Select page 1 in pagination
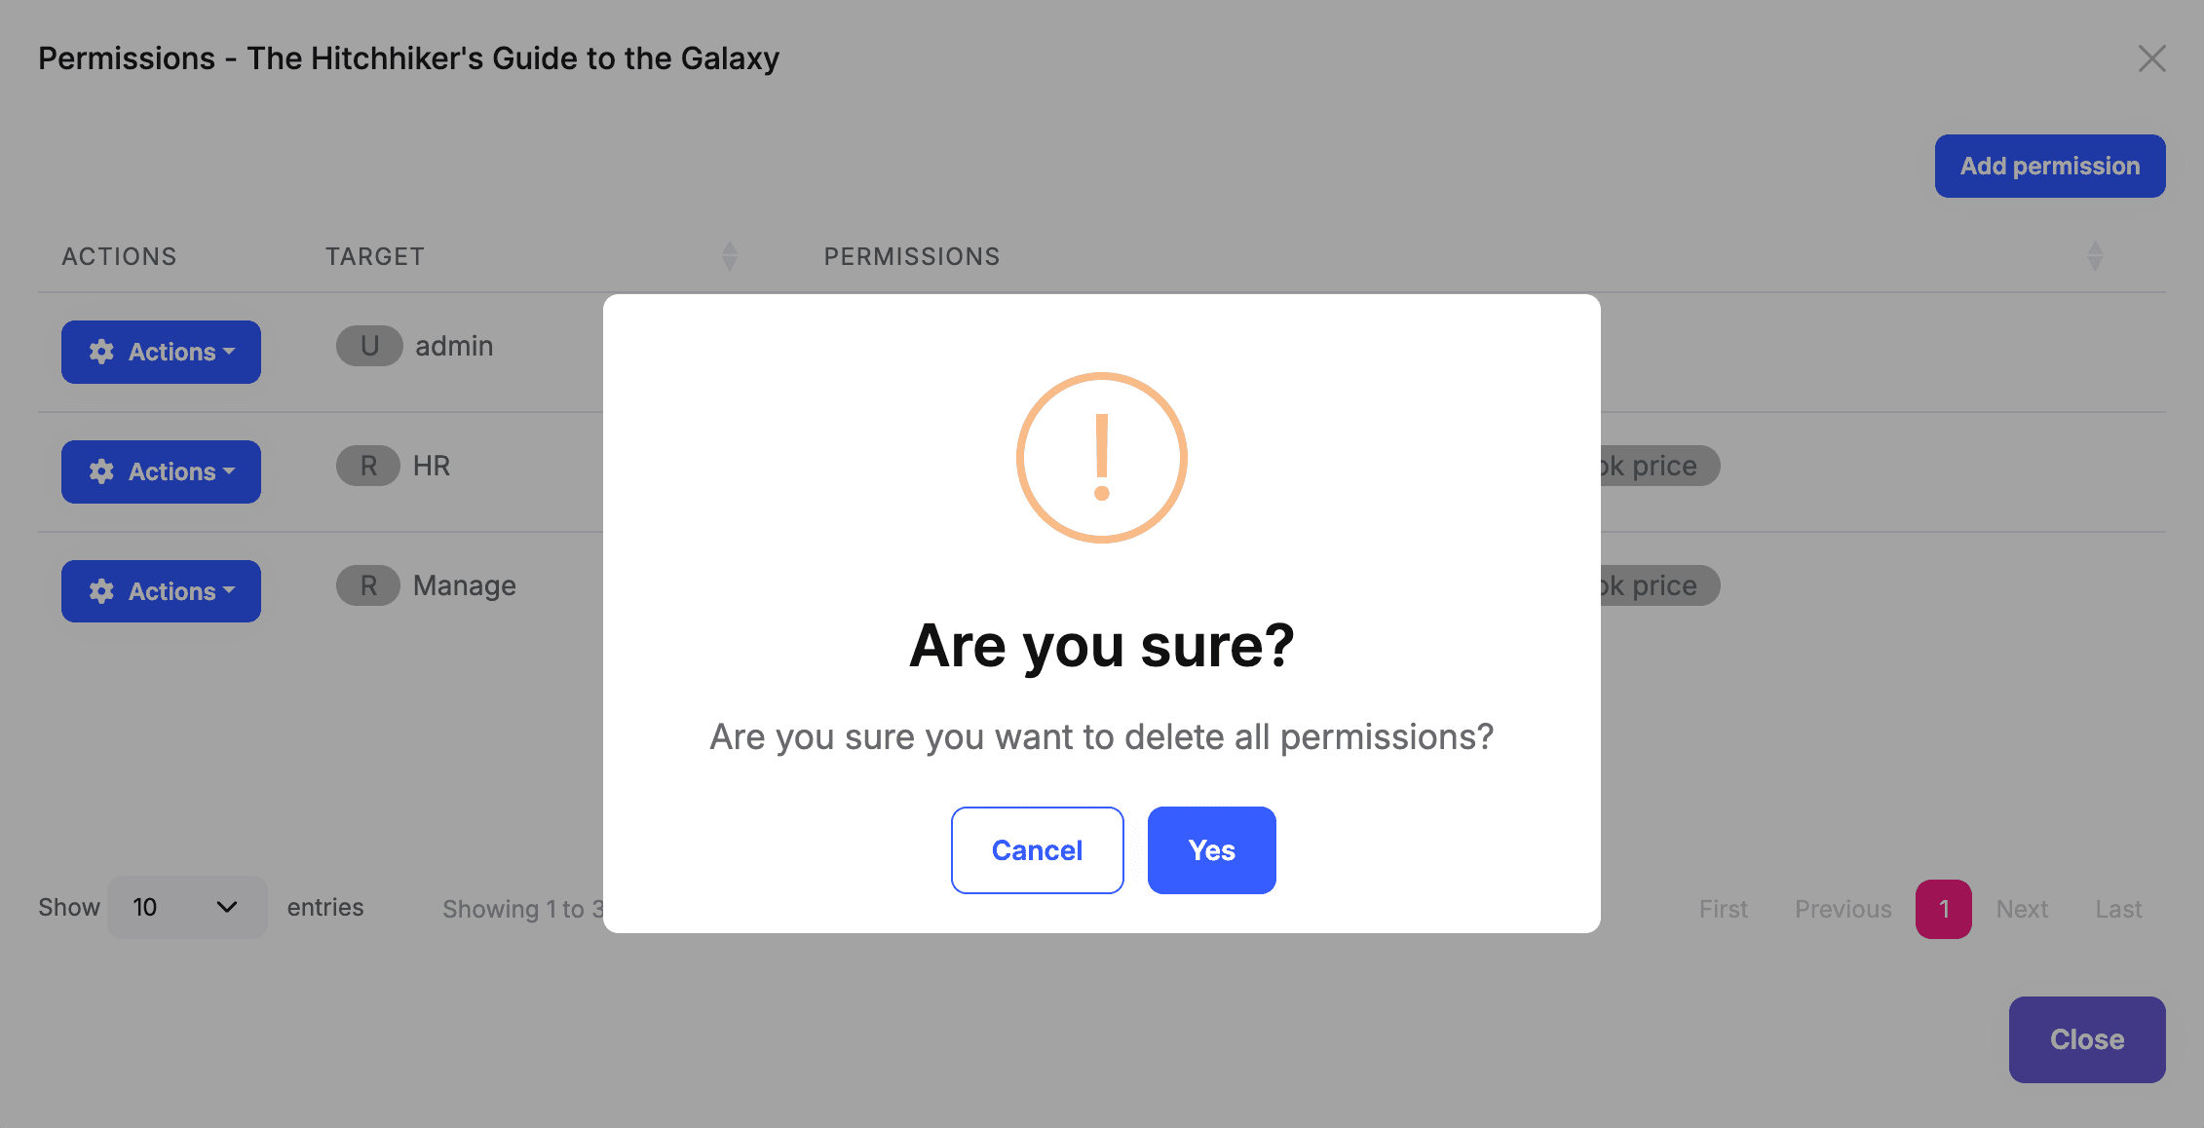 (1944, 908)
